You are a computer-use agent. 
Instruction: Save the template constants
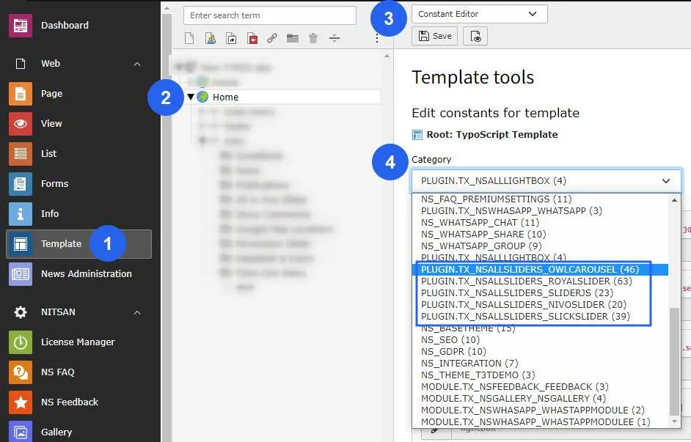435,36
